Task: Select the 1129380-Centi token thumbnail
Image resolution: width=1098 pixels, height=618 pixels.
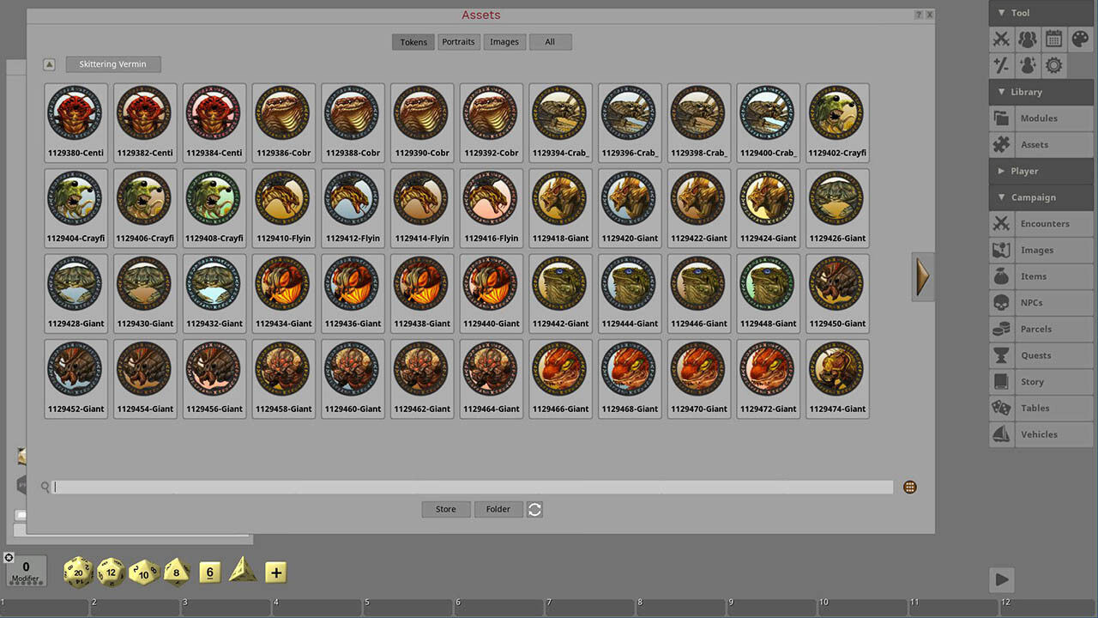Action: [75, 113]
